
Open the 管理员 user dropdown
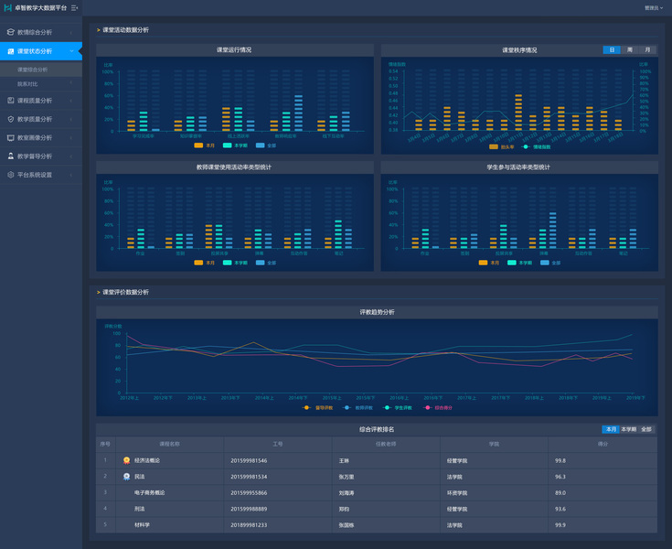[x=654, y=7]
